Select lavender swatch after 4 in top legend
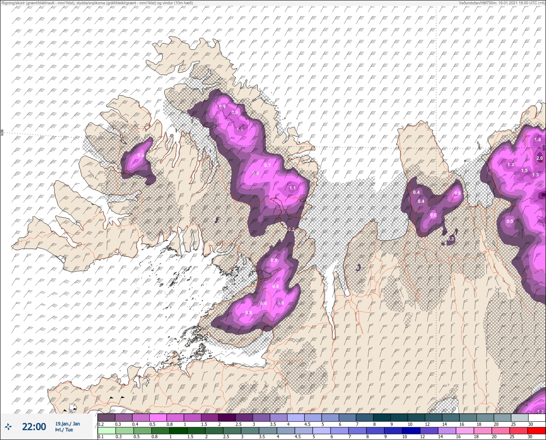The height and width of the screenshot is (440, 546). pyautogui.click(x=296, y=417)
